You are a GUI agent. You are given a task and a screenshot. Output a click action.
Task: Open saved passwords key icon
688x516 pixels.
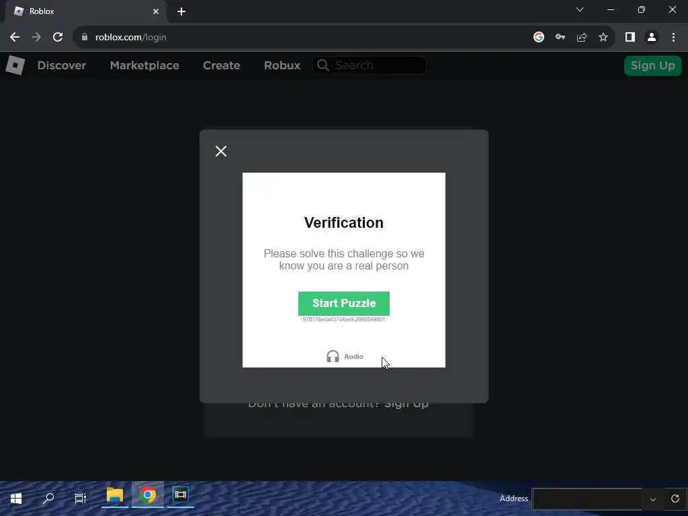click(x=560, y=38)
